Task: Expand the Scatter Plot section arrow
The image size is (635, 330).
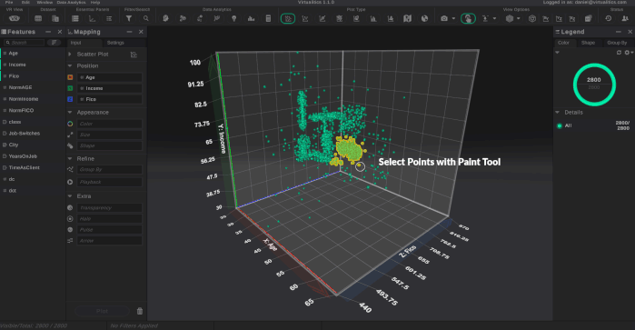Action: point(70,54)
